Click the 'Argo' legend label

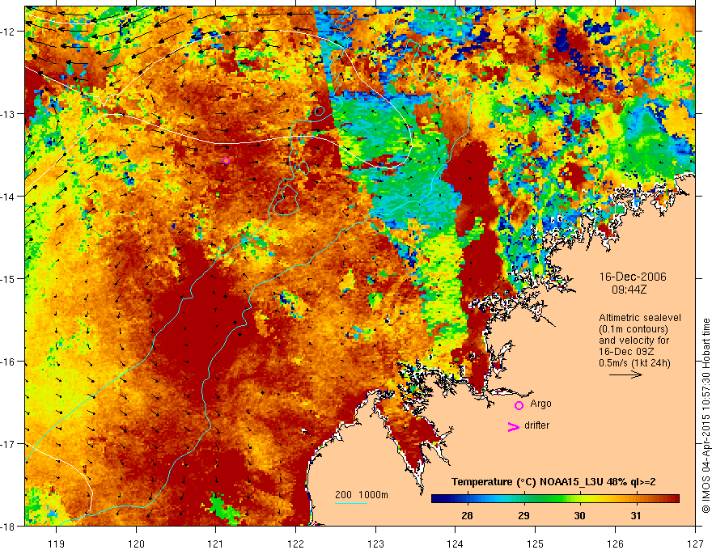[540, 404]
